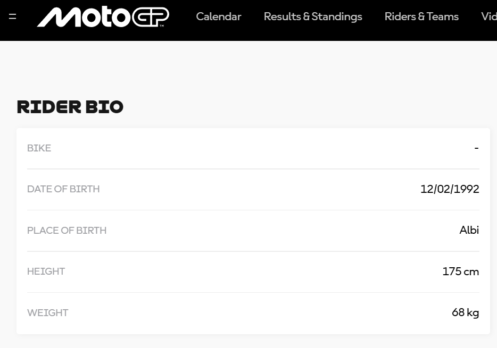
Task: Select the partially visible Videos nav item
Action: (488, 16)
